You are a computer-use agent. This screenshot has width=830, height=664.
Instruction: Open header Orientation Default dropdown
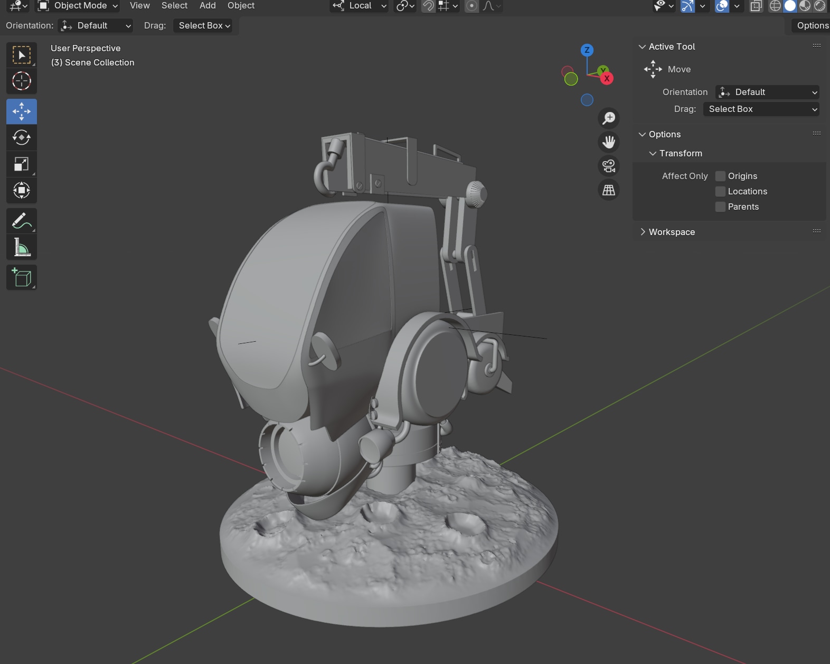tap(96, 25)
